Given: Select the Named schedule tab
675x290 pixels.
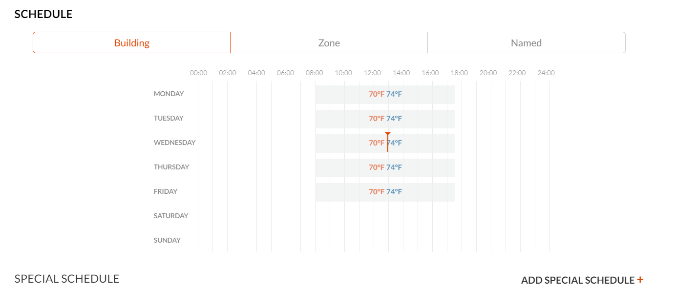Looking at the screenshot, I should click(x=527, y=42).
